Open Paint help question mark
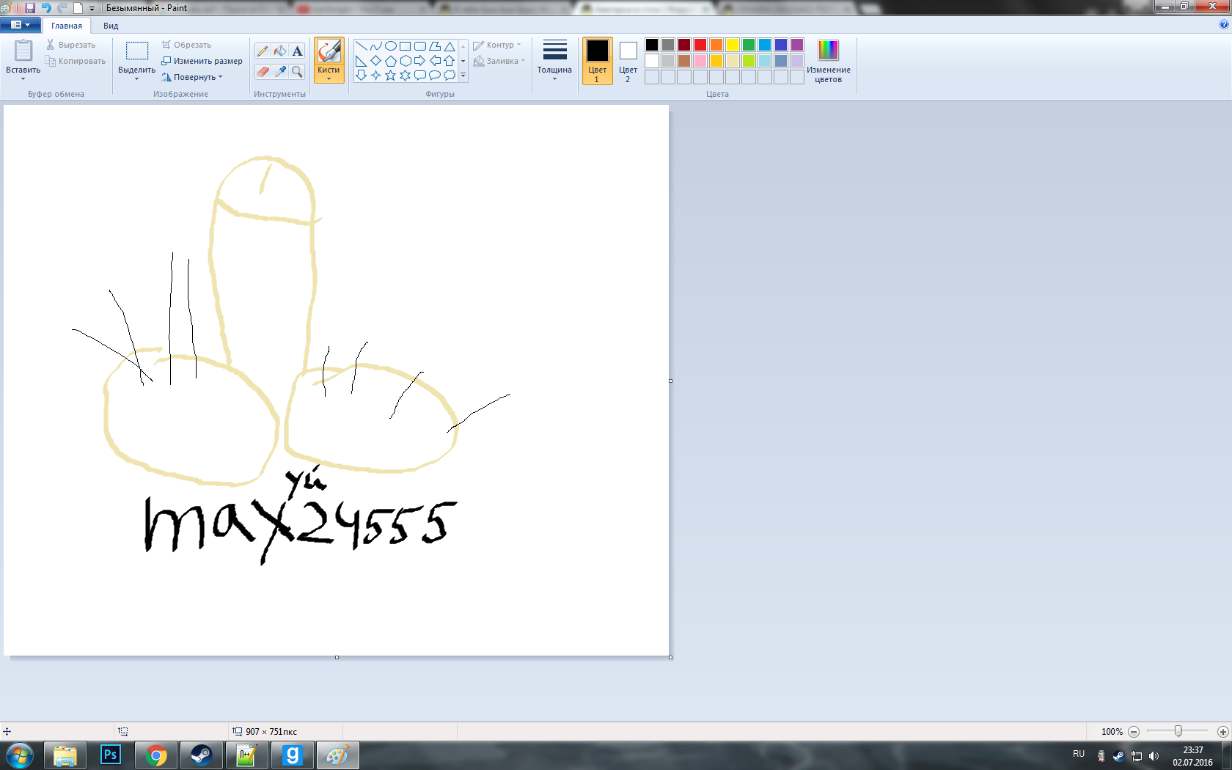The image size is (1232, 770). point(1223,24)
